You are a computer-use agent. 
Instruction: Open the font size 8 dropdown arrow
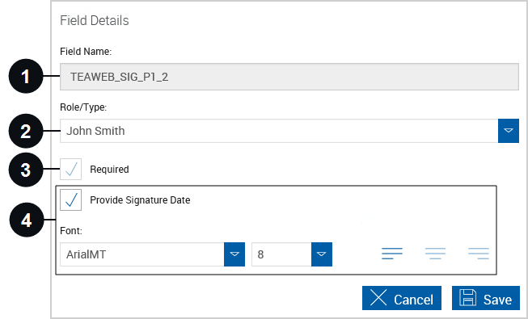322,254
